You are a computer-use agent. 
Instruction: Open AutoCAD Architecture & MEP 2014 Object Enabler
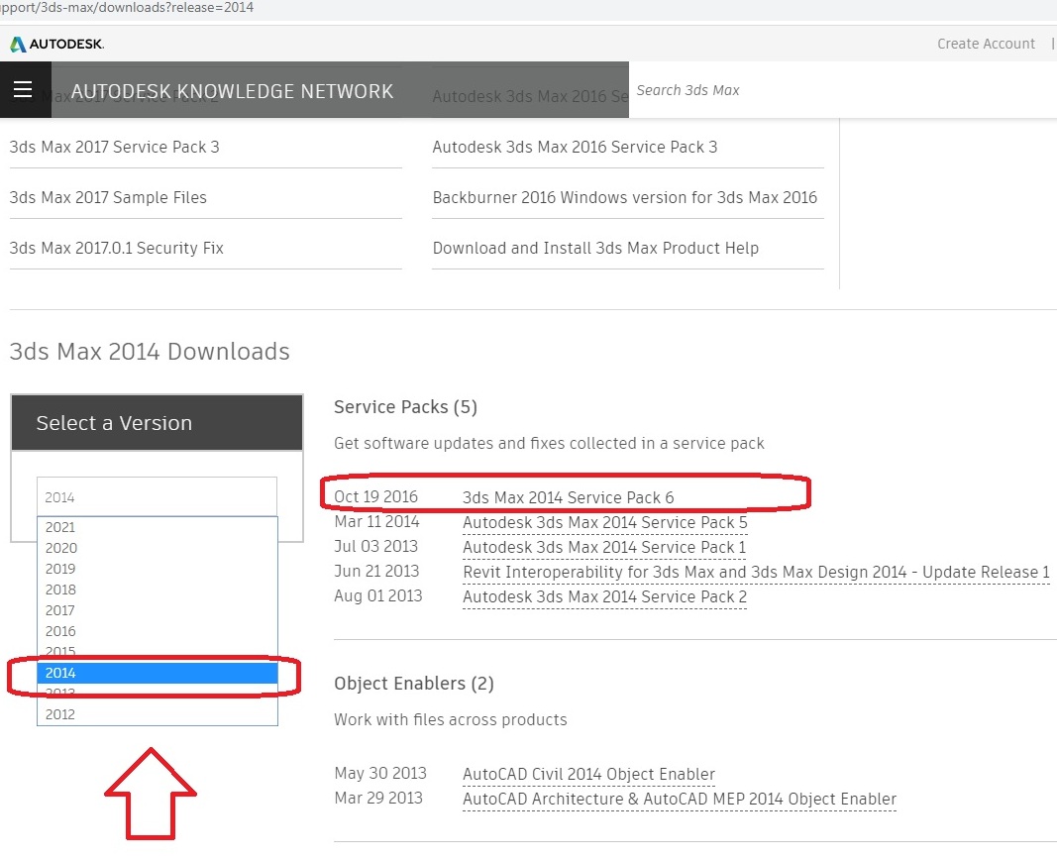coord(680,800)
